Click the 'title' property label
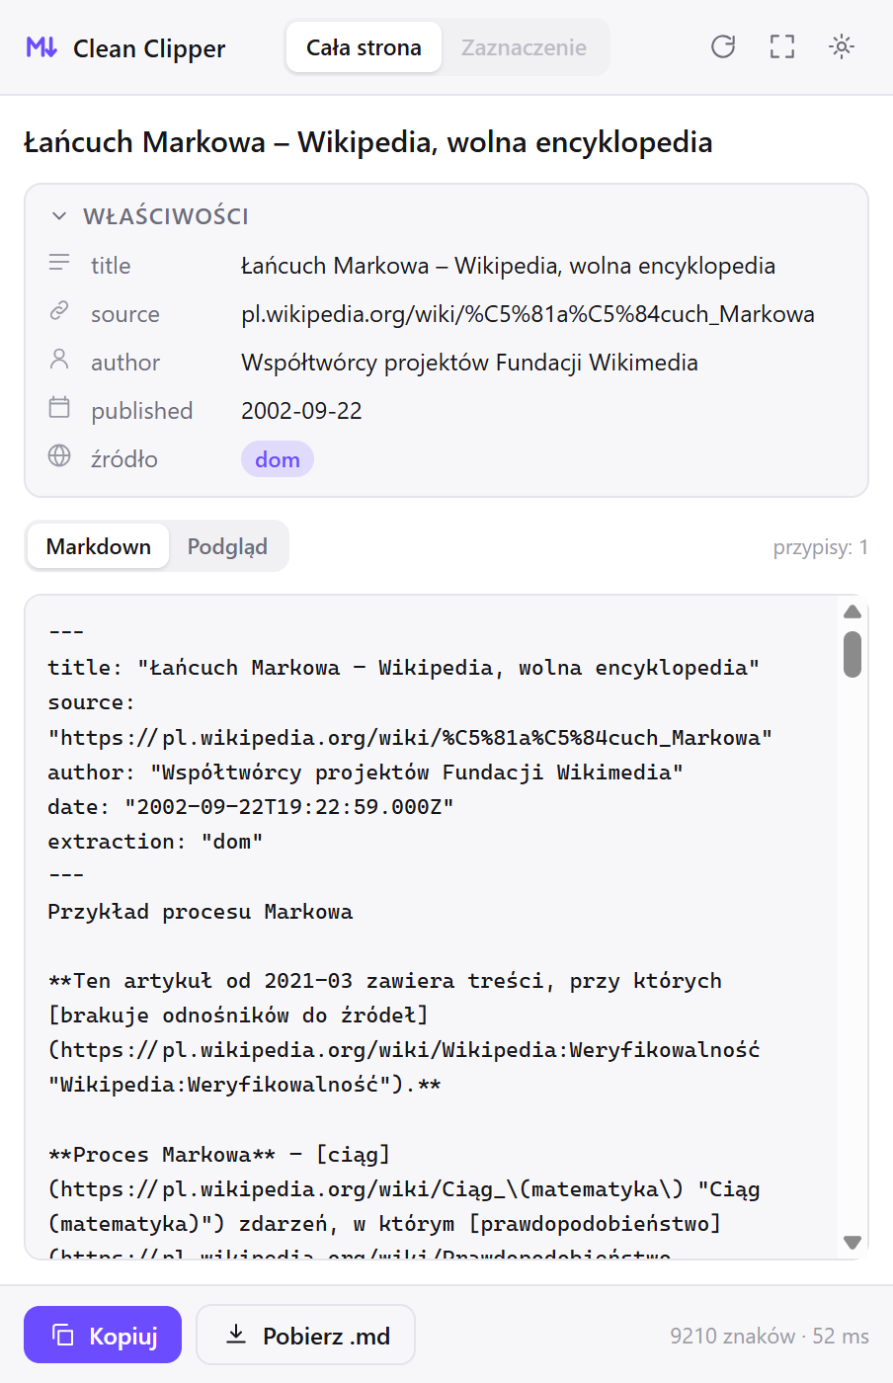The image size is (893, 1383). [x=111, y=266]
